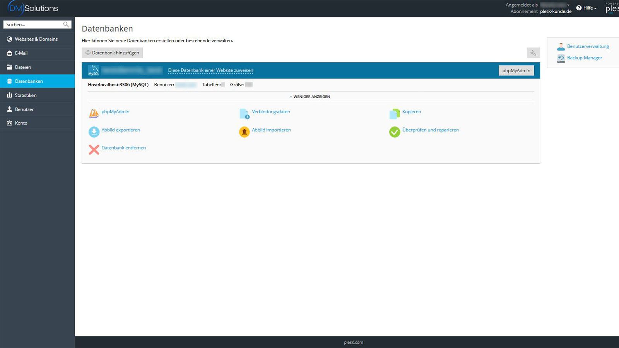Open Backup-Manager from the right panel
The image size is (619, 348).
tap(584, 58)
